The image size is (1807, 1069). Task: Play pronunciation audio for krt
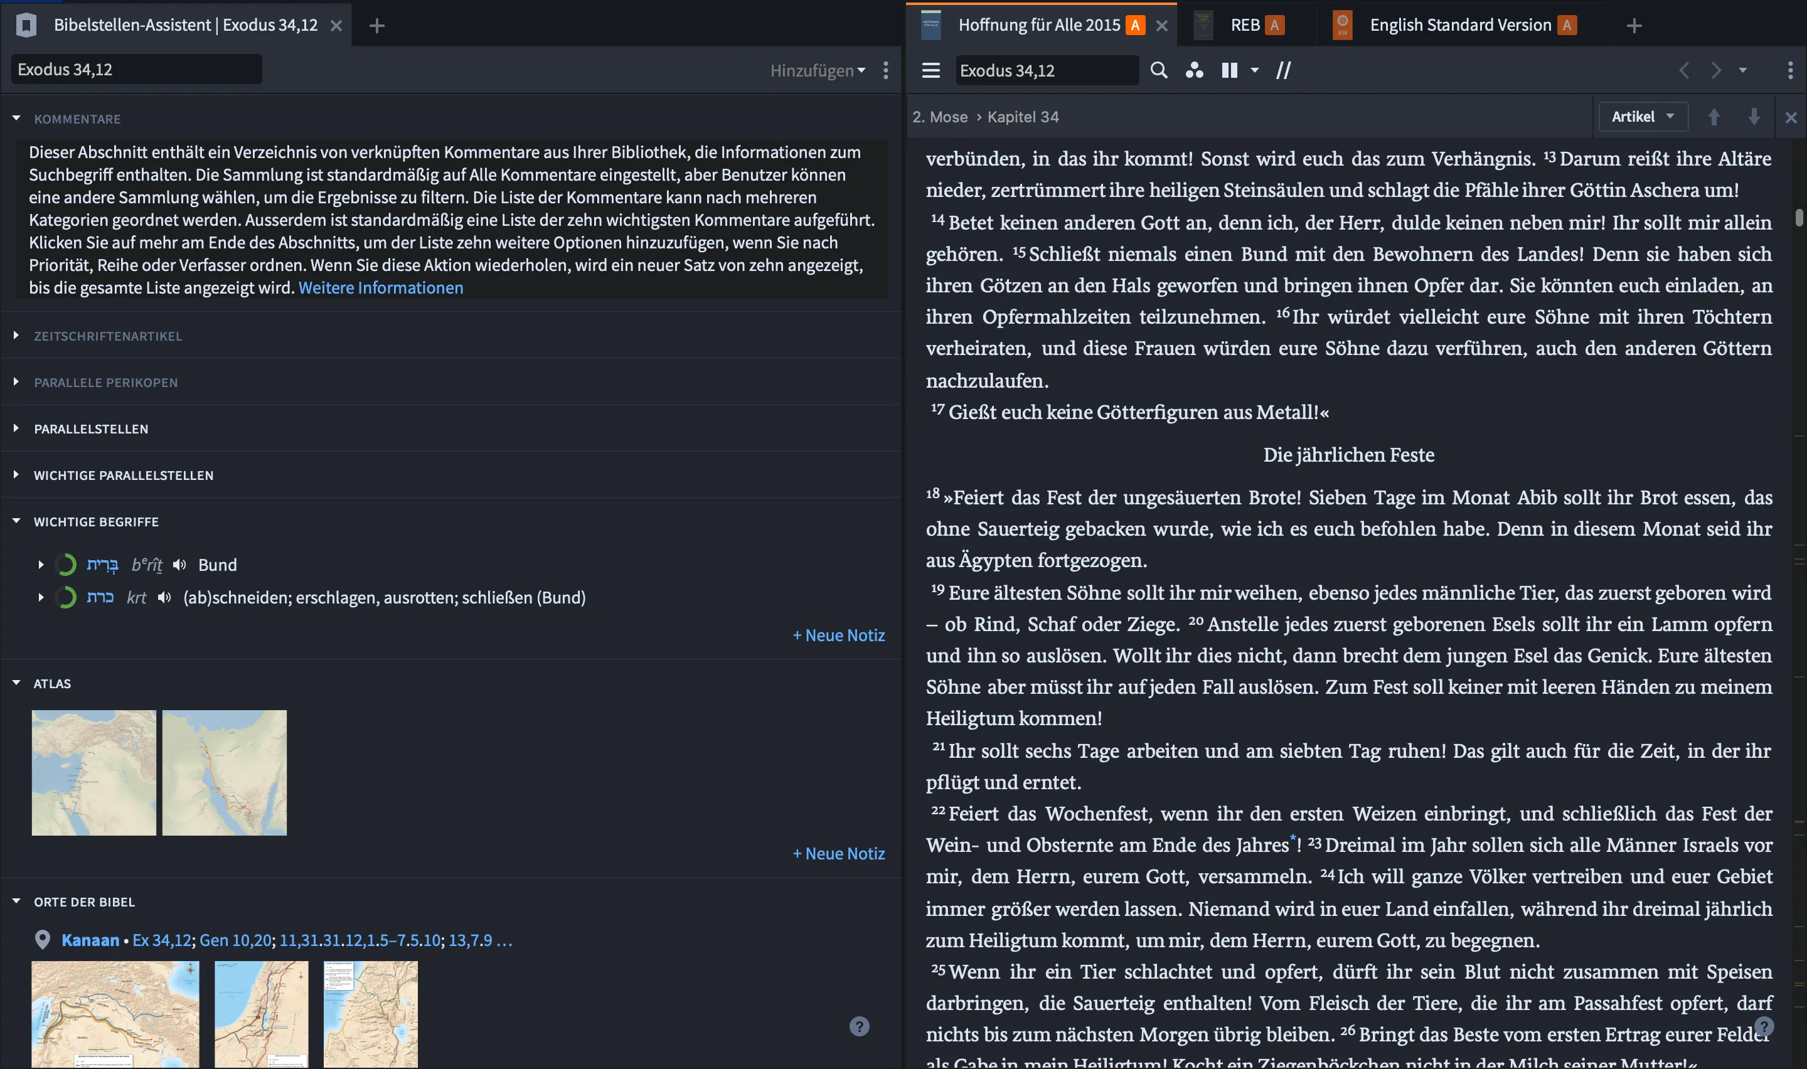click(164, 597)
